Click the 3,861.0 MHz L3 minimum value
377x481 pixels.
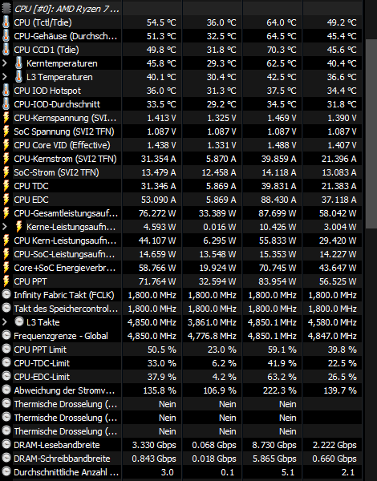[212, 322]
